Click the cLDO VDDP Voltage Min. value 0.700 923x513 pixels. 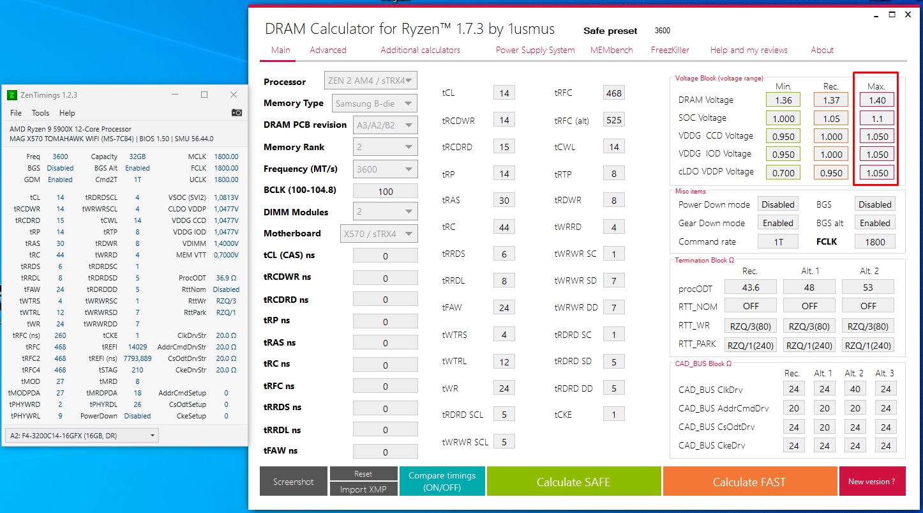tap(783, 172)
